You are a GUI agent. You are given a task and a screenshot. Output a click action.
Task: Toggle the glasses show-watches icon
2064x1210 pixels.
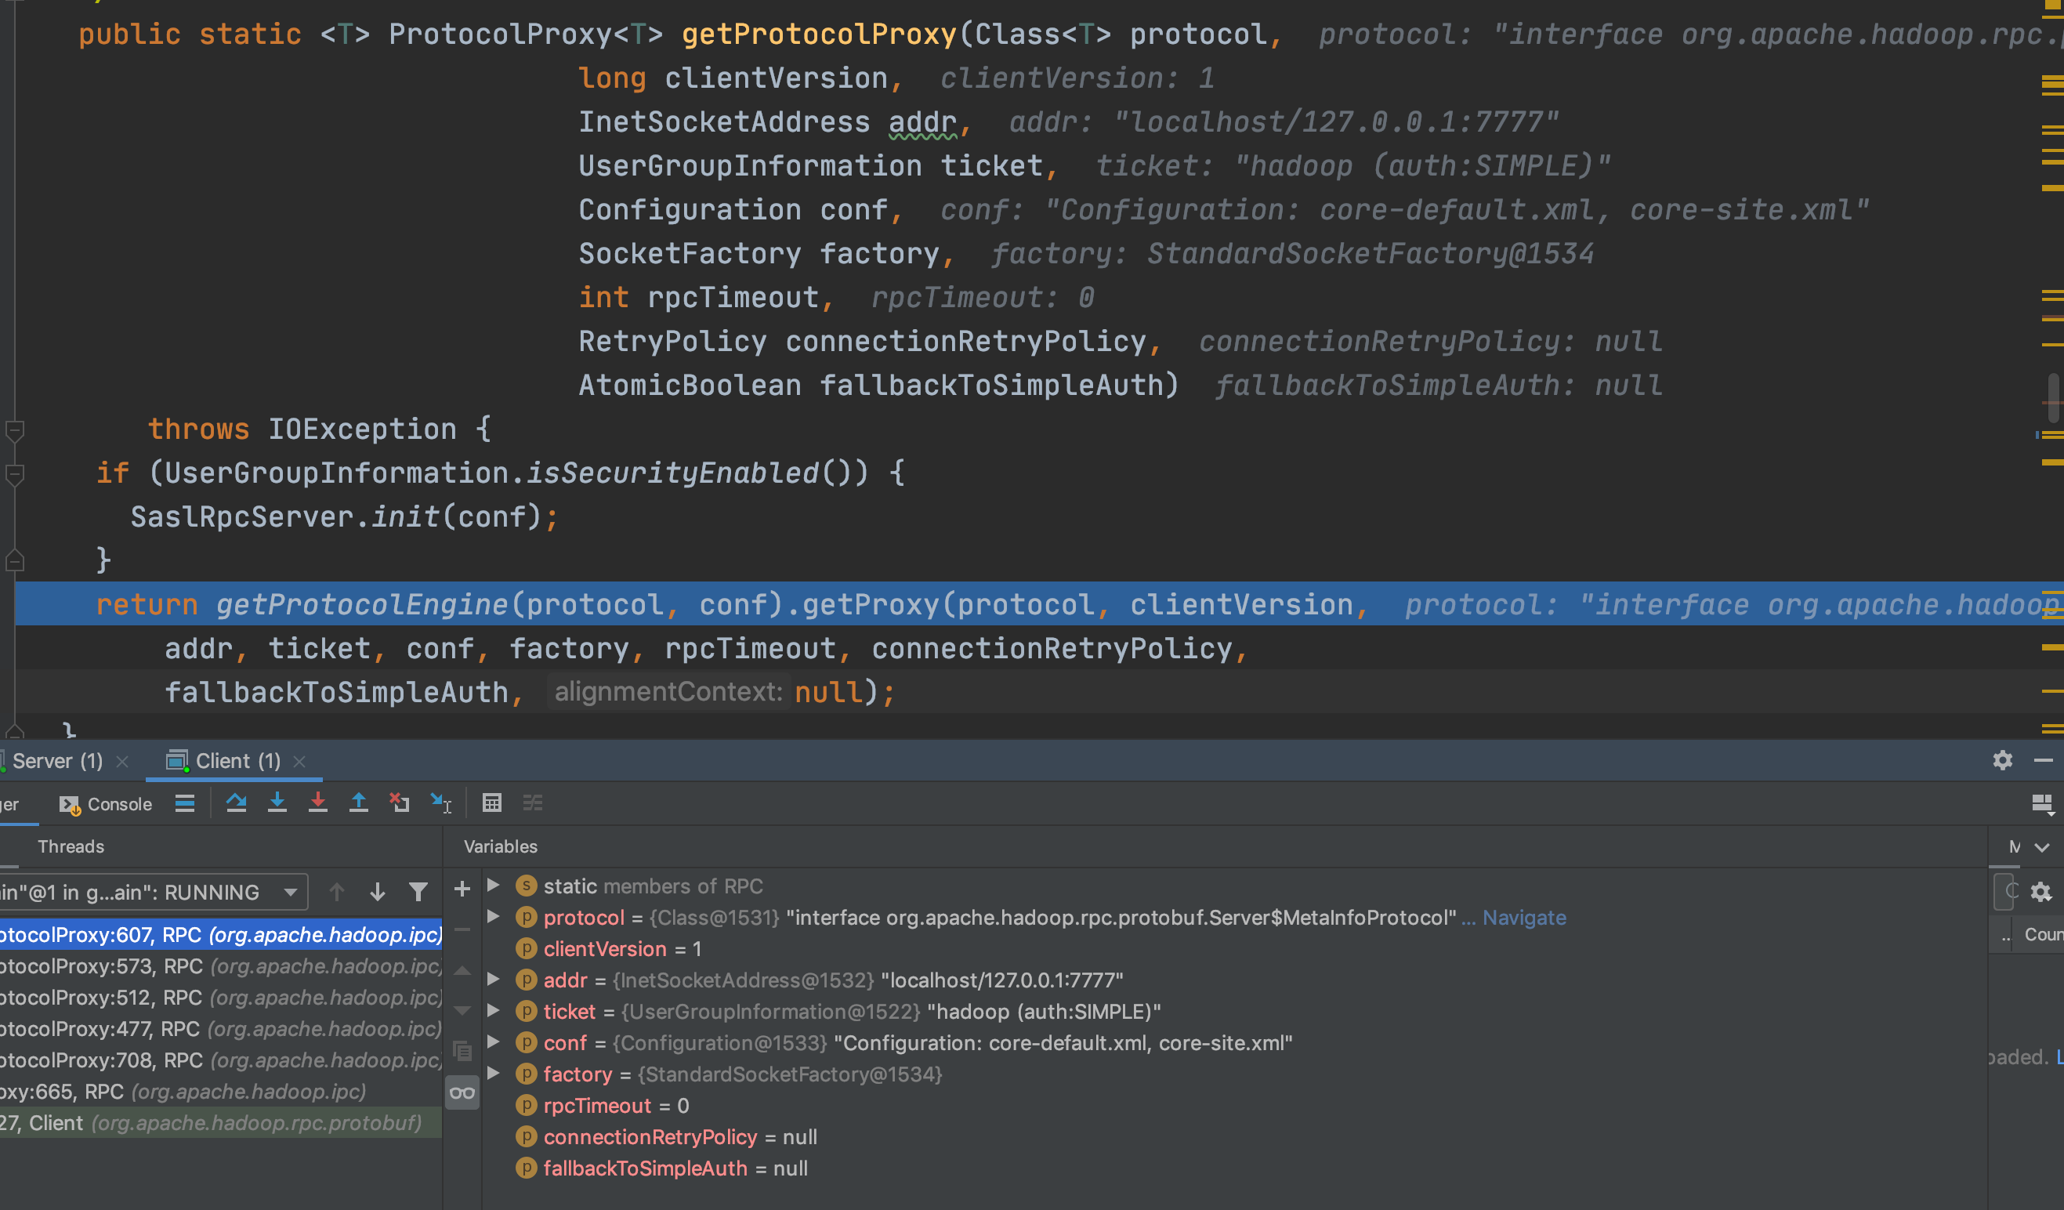click(x=462, y=1092)
